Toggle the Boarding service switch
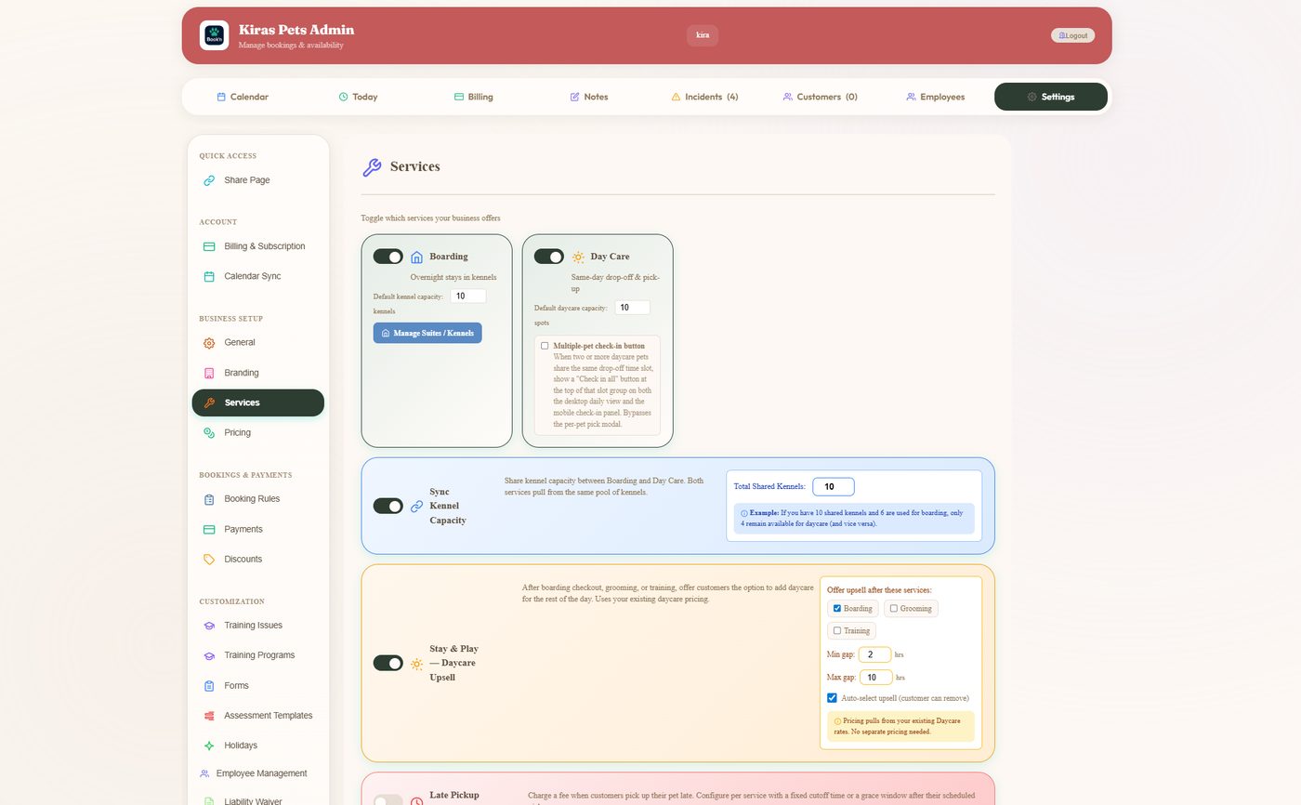The image size is (1301, 805). tap(388, 257)
